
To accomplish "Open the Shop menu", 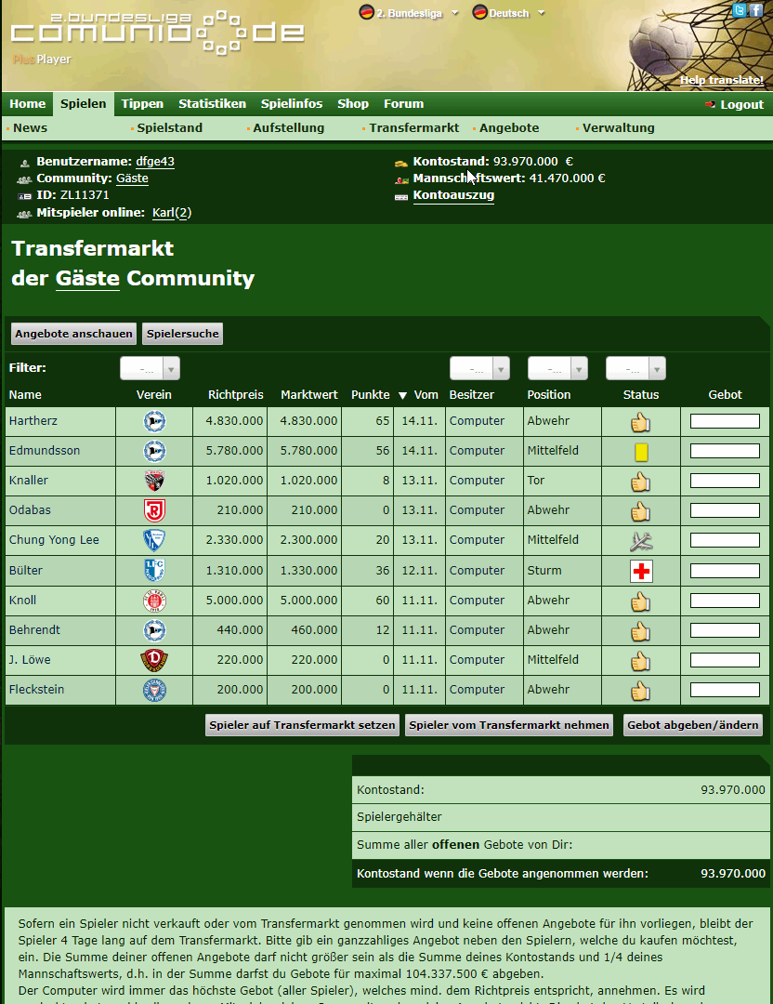I will 352,104.
